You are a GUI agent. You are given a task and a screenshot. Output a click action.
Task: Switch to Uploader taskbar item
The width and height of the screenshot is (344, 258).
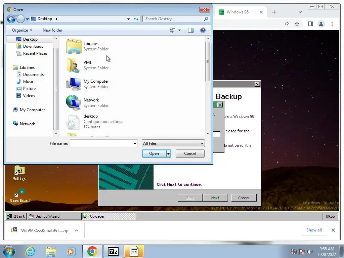(x=109, y=216)
